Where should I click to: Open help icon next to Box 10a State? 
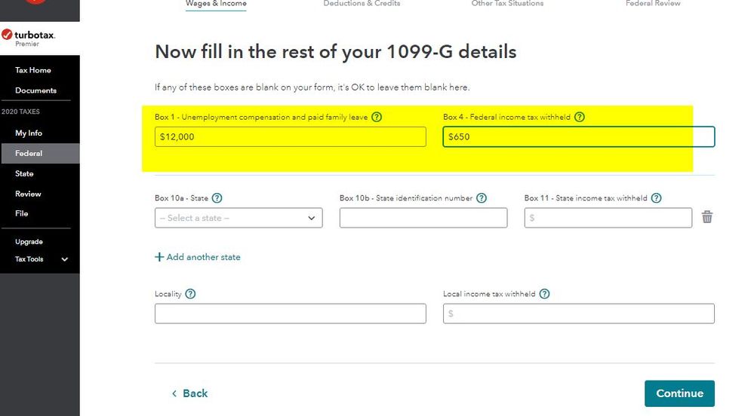click(217, 198)
